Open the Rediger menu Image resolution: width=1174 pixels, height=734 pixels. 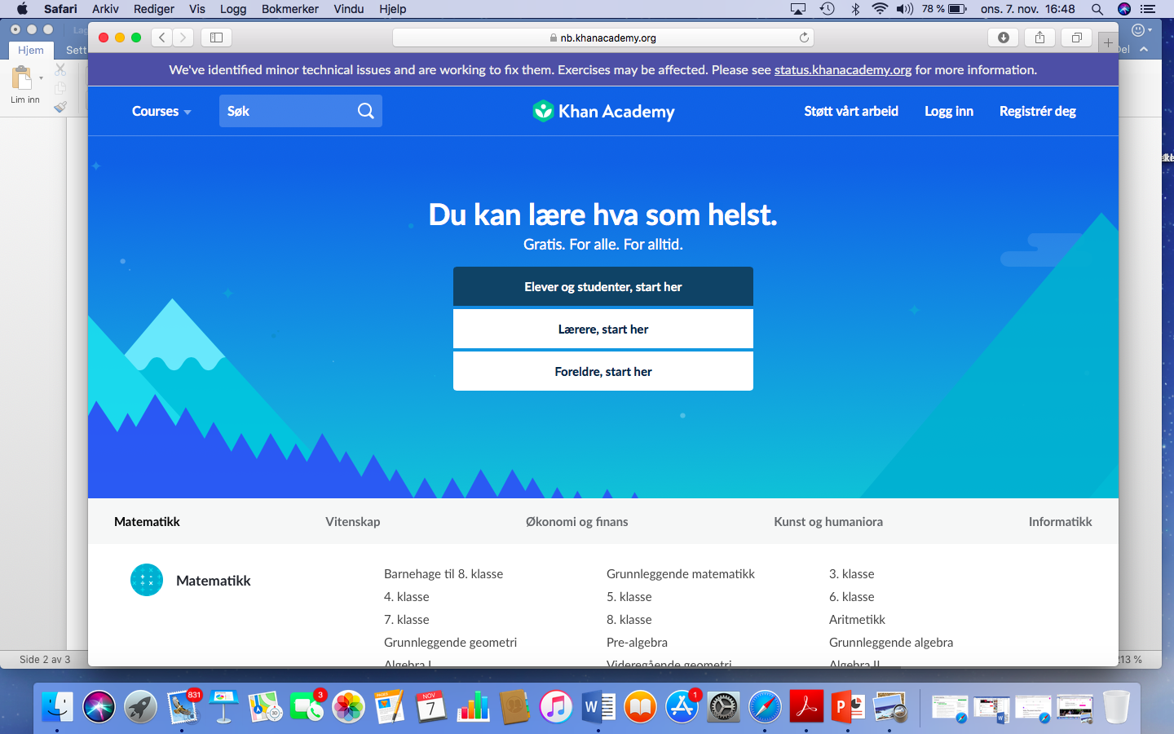tap(154, 9)
